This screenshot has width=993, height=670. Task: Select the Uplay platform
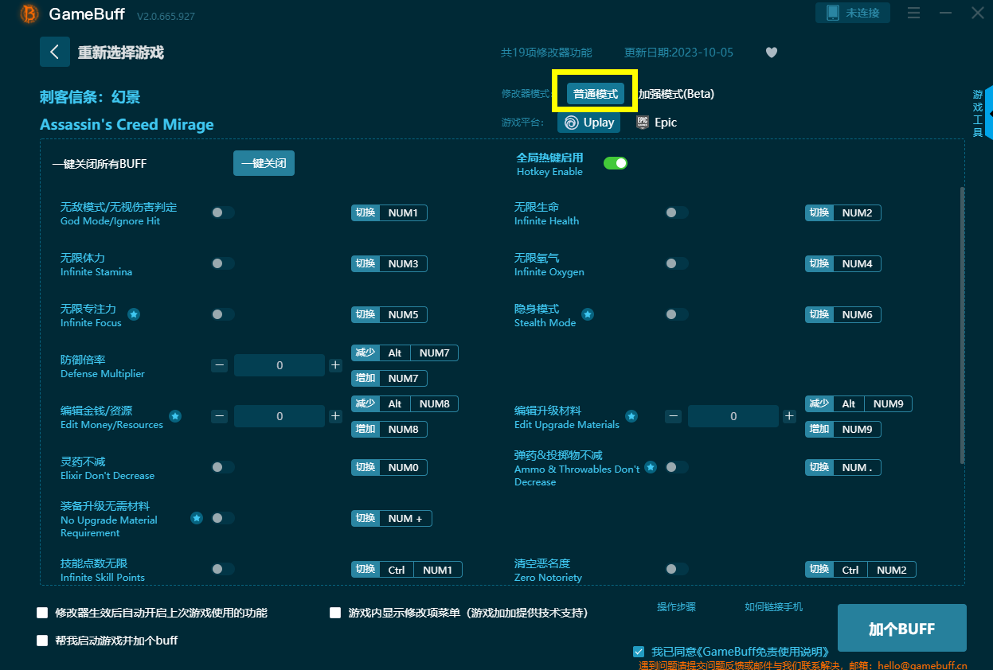click(x=589, y=123)
